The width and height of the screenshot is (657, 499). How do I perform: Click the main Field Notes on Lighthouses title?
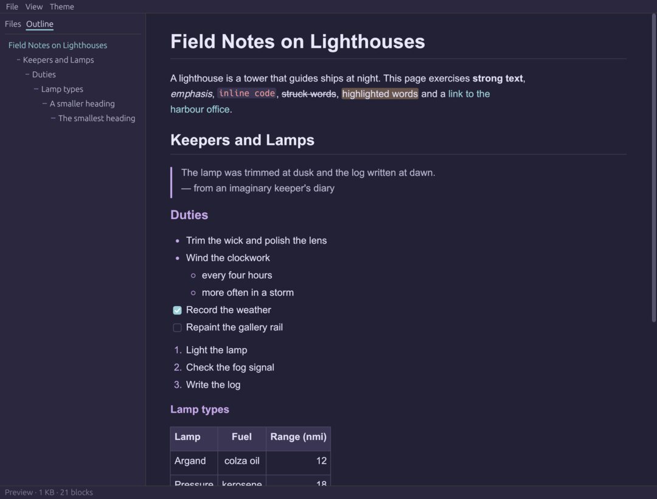[297, 41]
